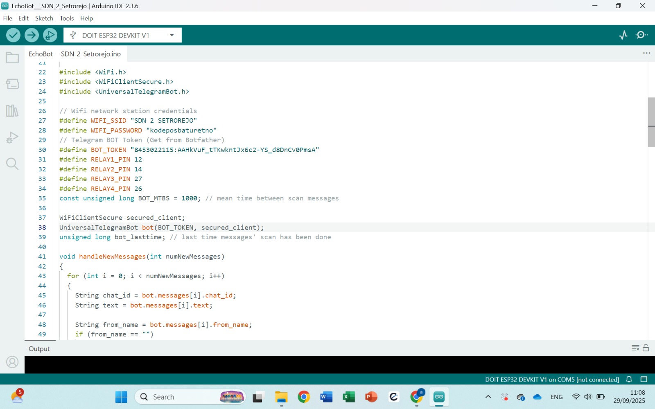Open the Serial Plotter
This screenshot has width=655, height=409.
coord(623,35)
